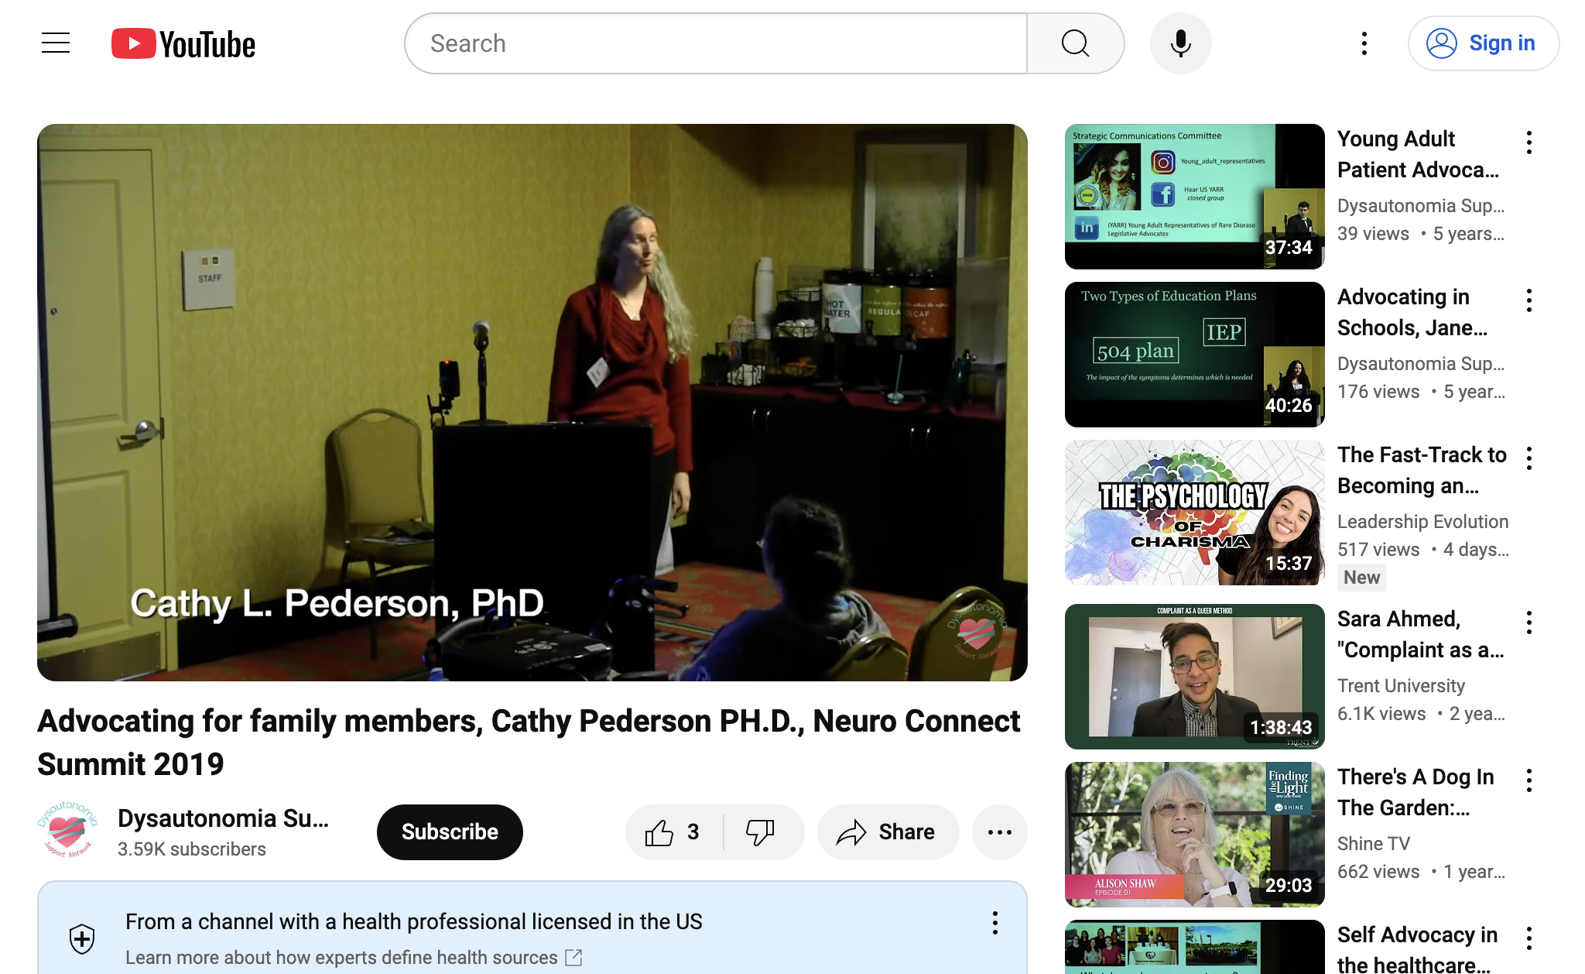The width and height of the screenshot is (1585, 974).
Task: Click Self Advocacy in the healthcare title
Action: tap(1417, 949)
